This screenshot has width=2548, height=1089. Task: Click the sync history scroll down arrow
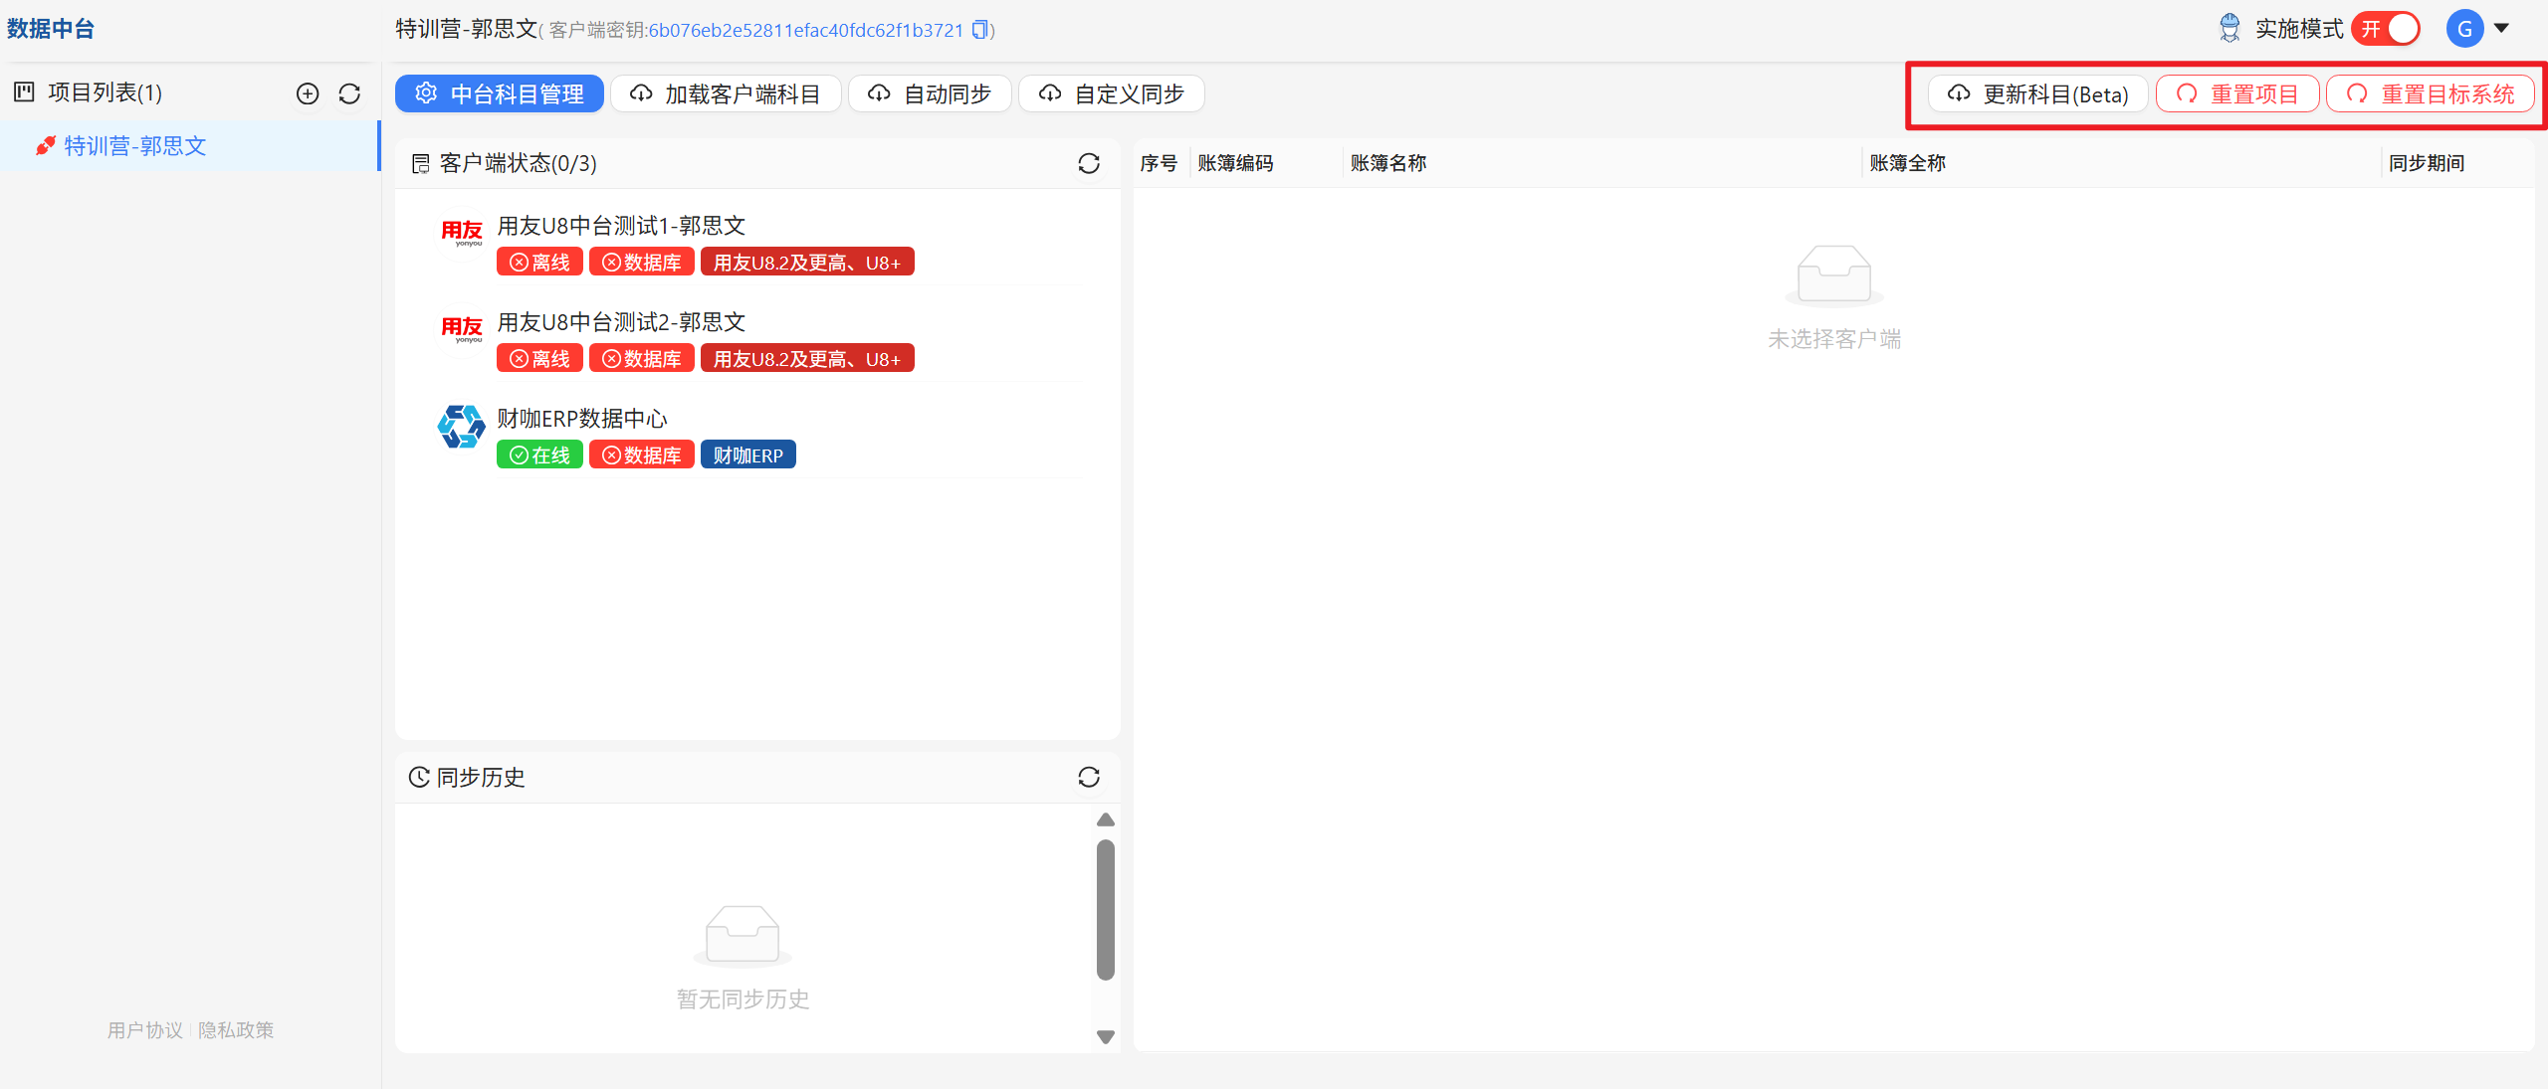1105,1036
